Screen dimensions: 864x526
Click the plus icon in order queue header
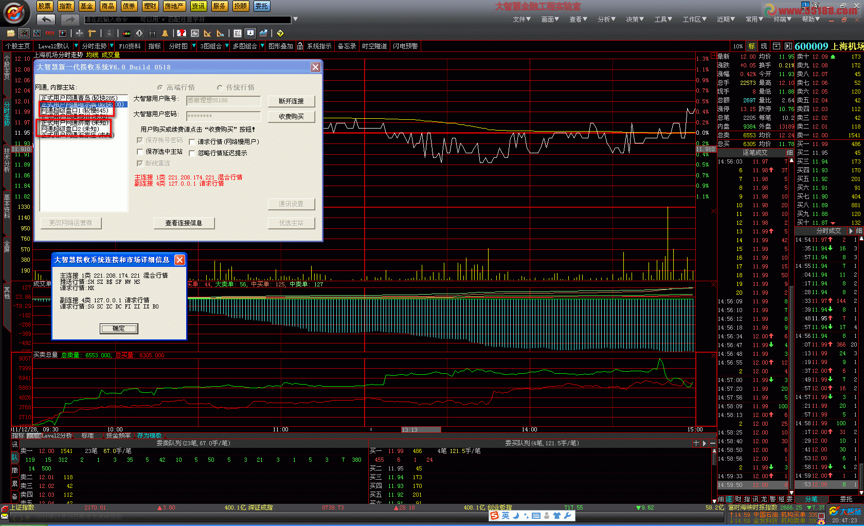(x=696, y=443)
